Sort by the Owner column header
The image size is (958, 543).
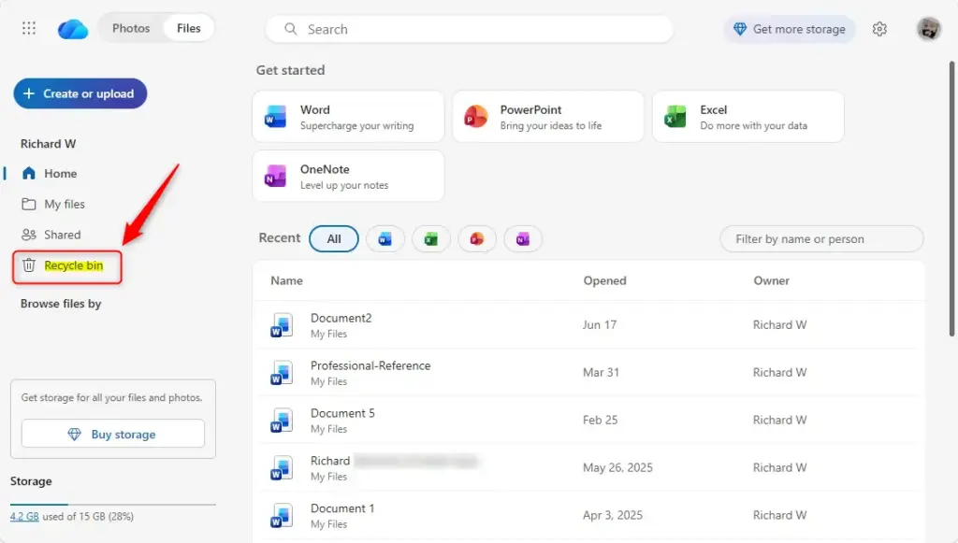coord(771,280)
